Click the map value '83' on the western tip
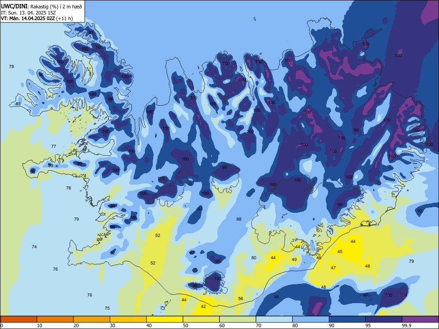This screenshot has width=439, height=329. coord(18,104)
